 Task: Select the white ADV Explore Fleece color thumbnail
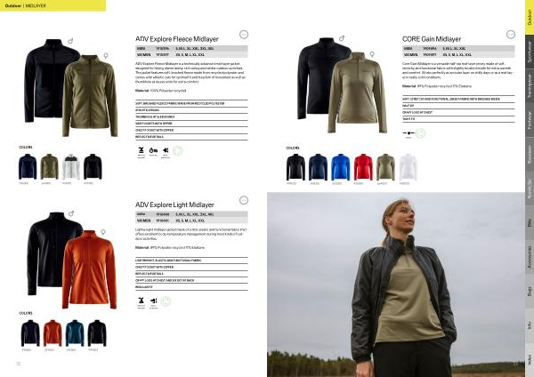(x=71, y=167)
